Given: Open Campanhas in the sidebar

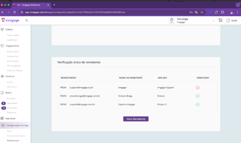Looking at the screenshot, I should [12, 56].
